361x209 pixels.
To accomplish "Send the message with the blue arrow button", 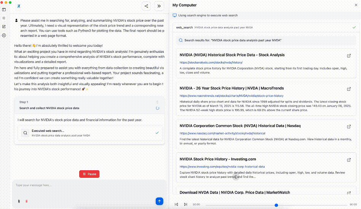I will coord(159,201).
